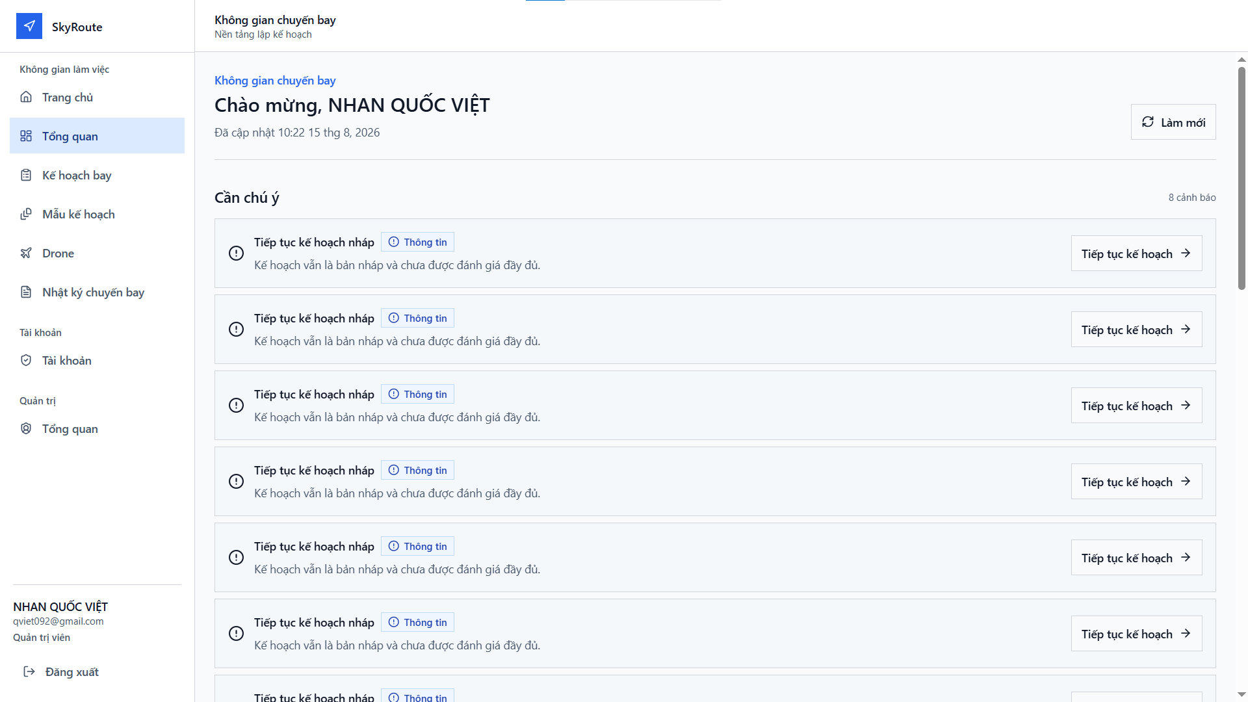The height and width of the screenshot is (702, 1248).
Task: Click Tiếp tục kế hoạch on fourth alert
Action: pos(1136,482)
